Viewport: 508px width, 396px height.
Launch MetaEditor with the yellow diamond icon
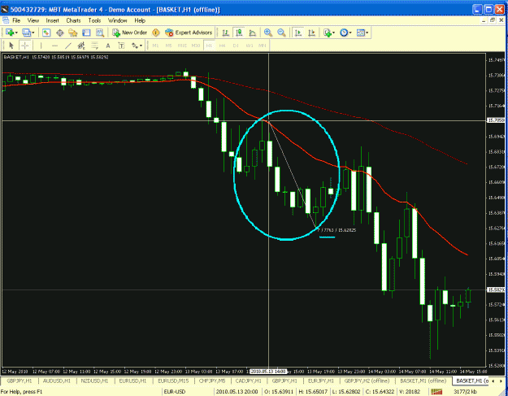click(x=156, y=33)
